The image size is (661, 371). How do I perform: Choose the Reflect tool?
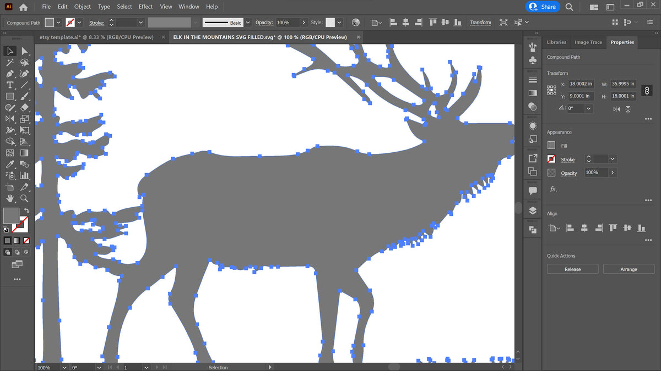(x=10, y=119)
